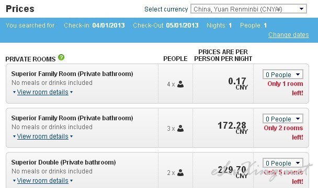The height and width of the screenshot is (188, 318).
Task: Expand View room details for Superior Double
Action: pos(42,181)
